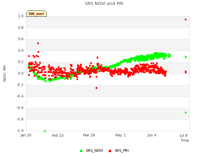The height and width of the screenshot is (157, 209).
Task: Select the red PRI point near -0.25
Action: (97, 88)
